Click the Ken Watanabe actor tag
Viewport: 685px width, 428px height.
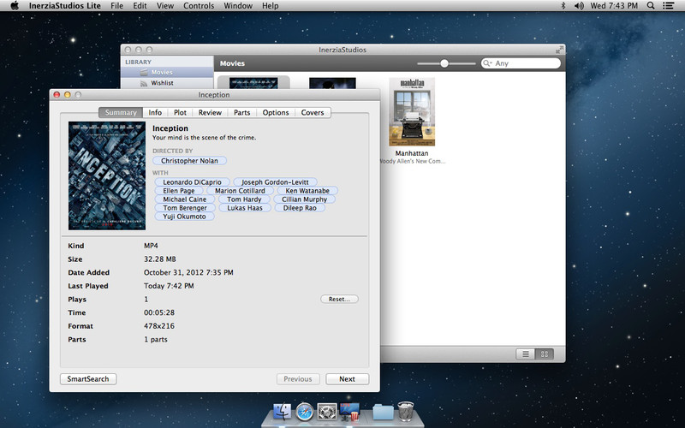[x=307, y=191]
